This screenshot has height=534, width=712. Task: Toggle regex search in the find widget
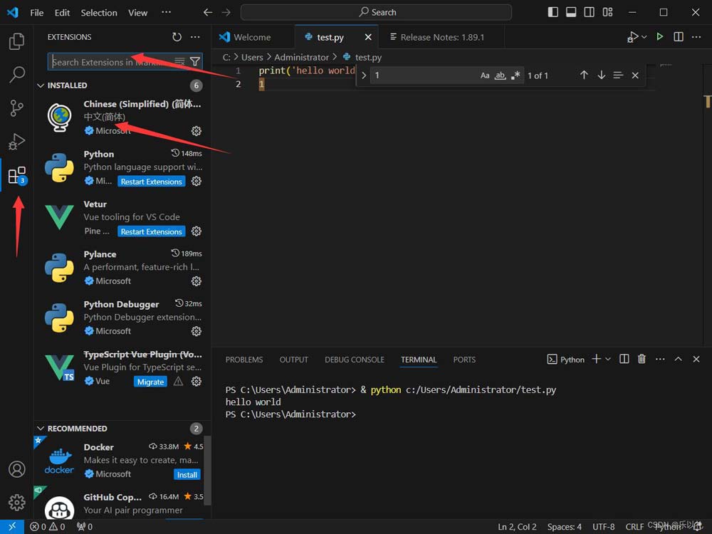pos(515,75)
